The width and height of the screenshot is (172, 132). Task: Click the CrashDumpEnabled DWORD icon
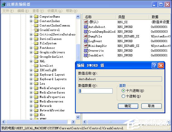86,32
